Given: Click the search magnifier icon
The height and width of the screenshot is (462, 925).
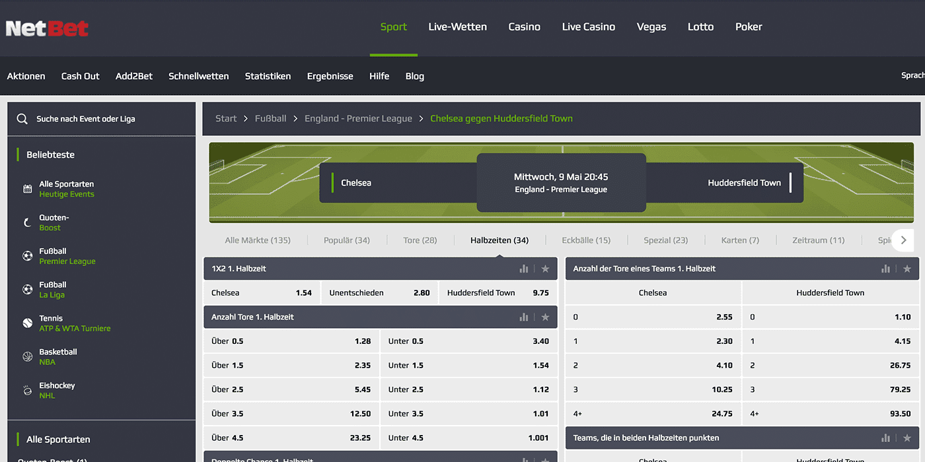Looking at the screenshot, I should (22, 119).
